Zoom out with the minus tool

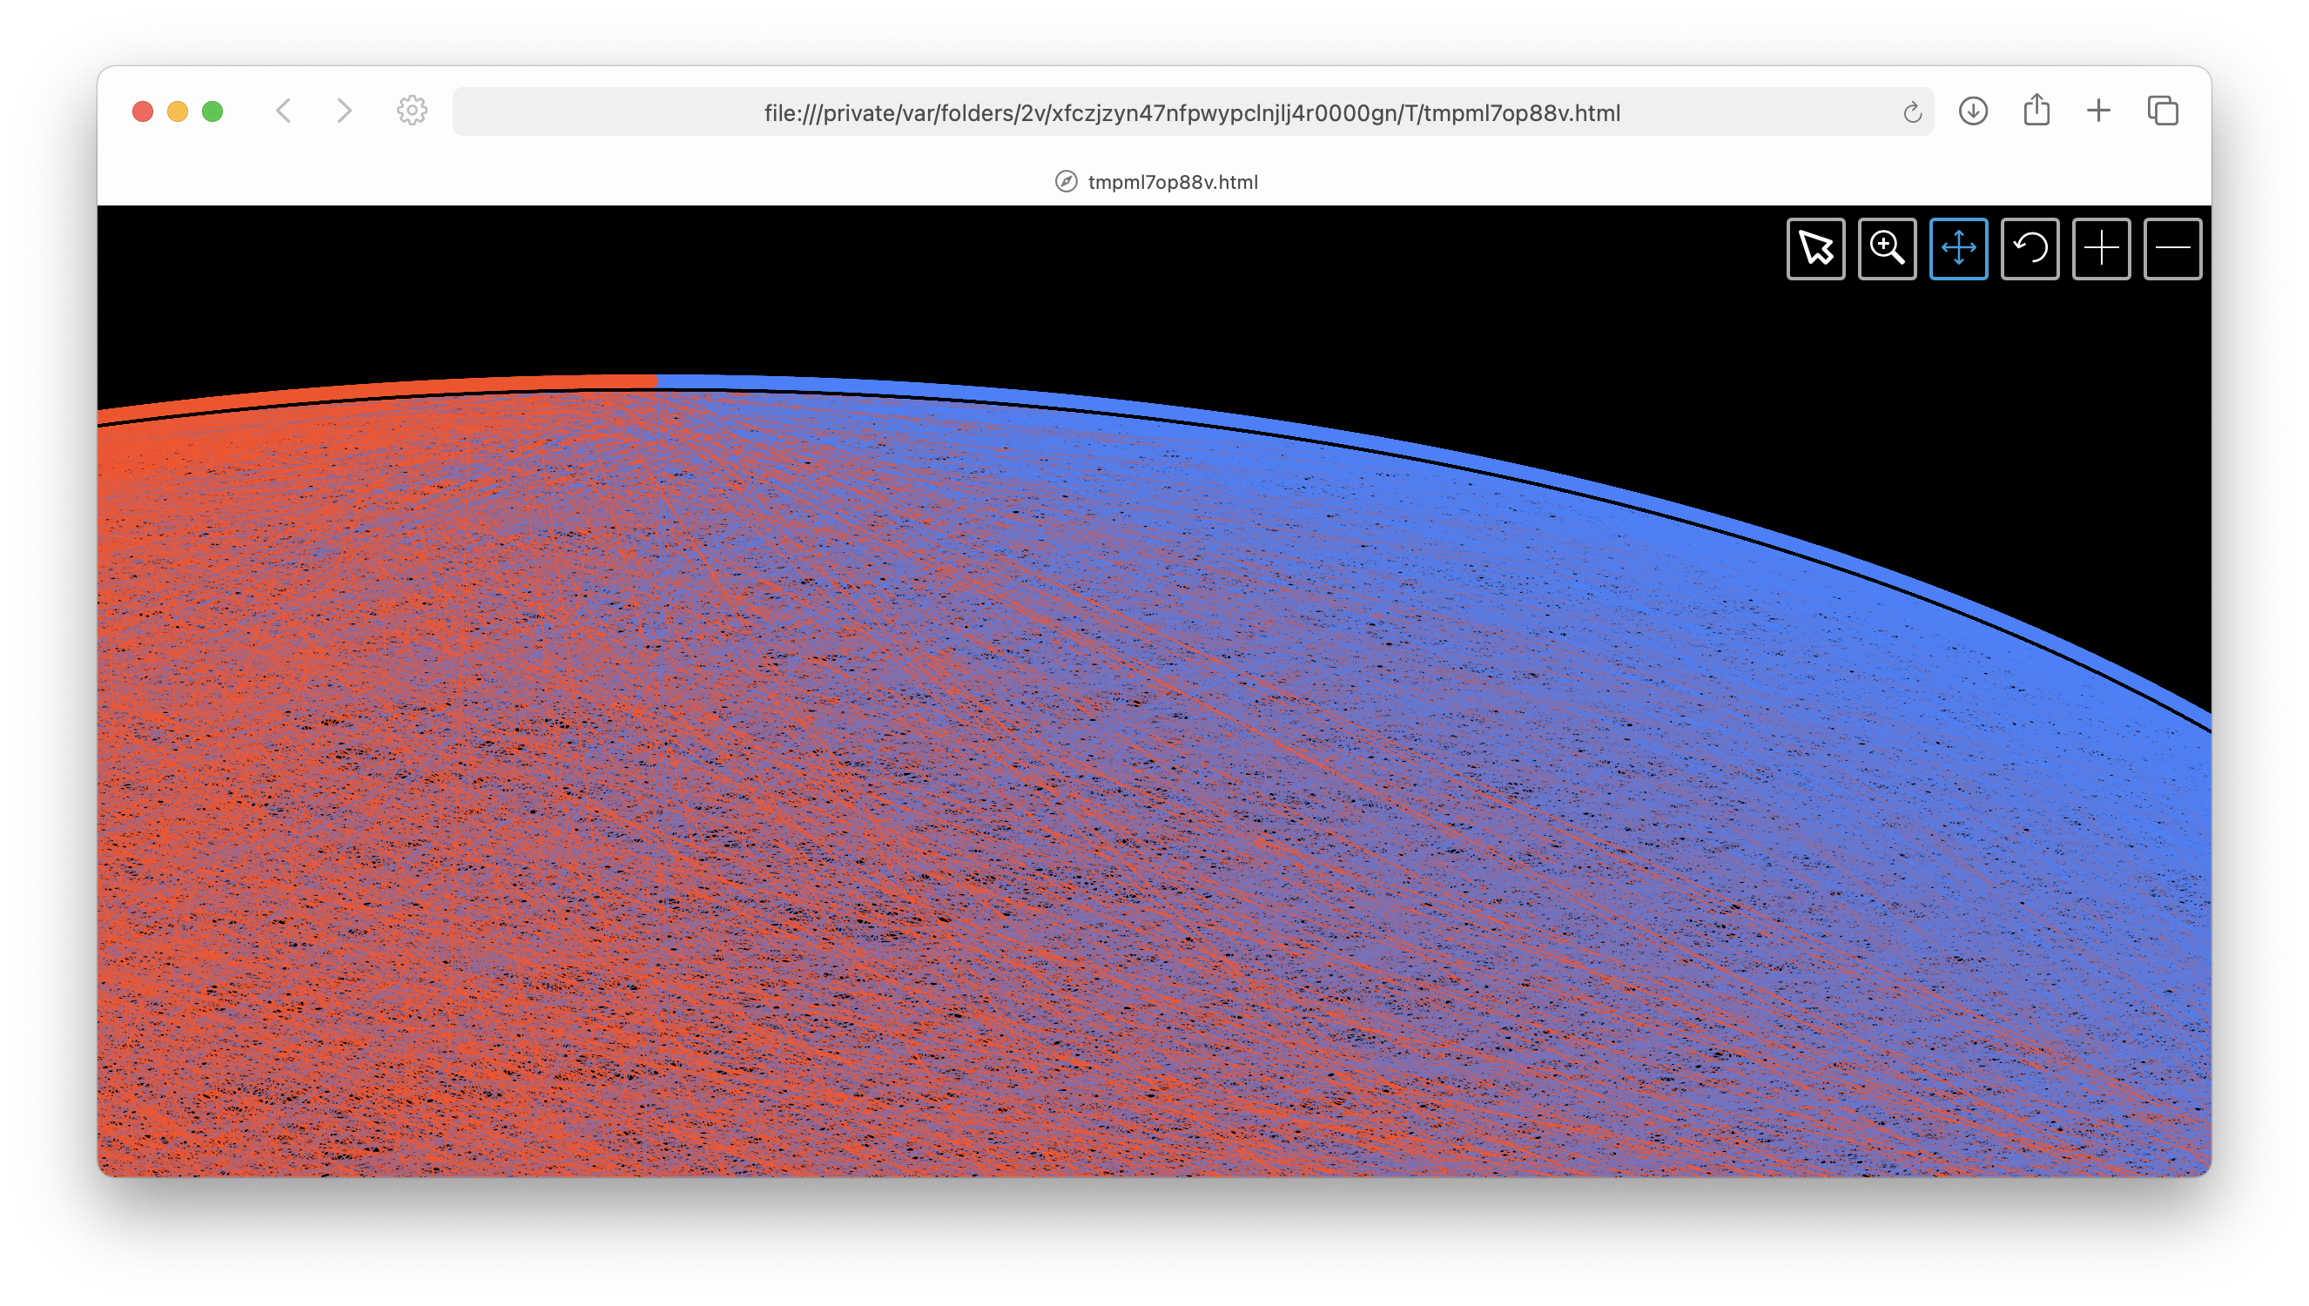2171,248
